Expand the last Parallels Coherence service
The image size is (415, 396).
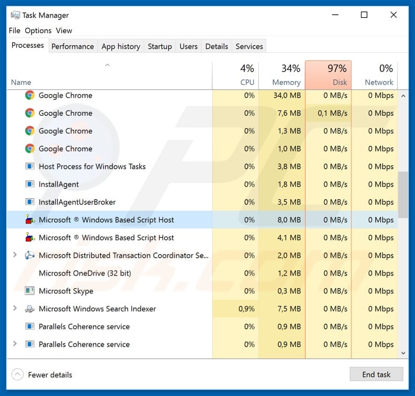[x=15, y=344]
